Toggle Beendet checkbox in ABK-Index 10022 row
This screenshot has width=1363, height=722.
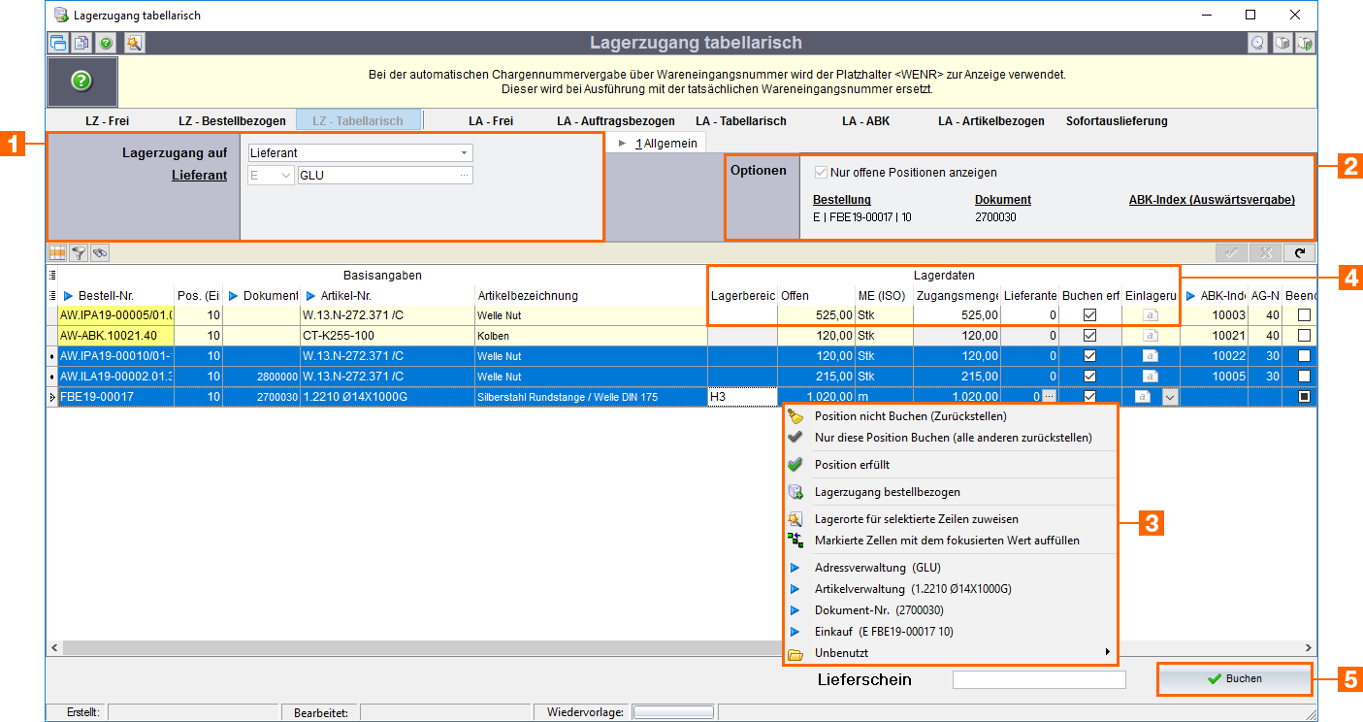tap(1305, 356)
